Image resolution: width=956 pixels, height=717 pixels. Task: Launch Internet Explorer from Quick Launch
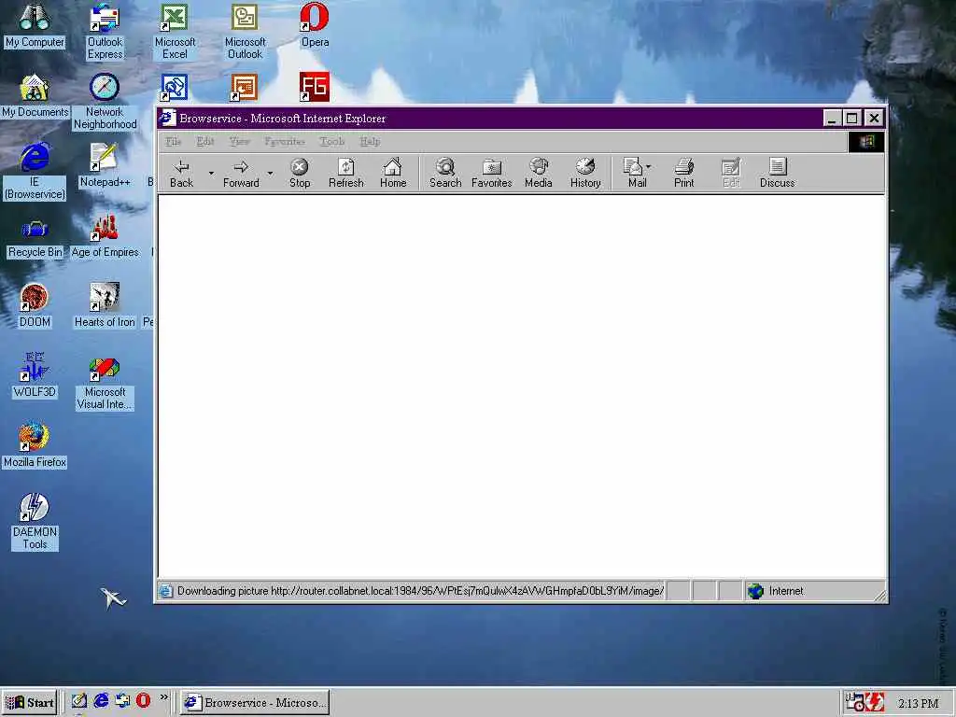tap(101, 701)
